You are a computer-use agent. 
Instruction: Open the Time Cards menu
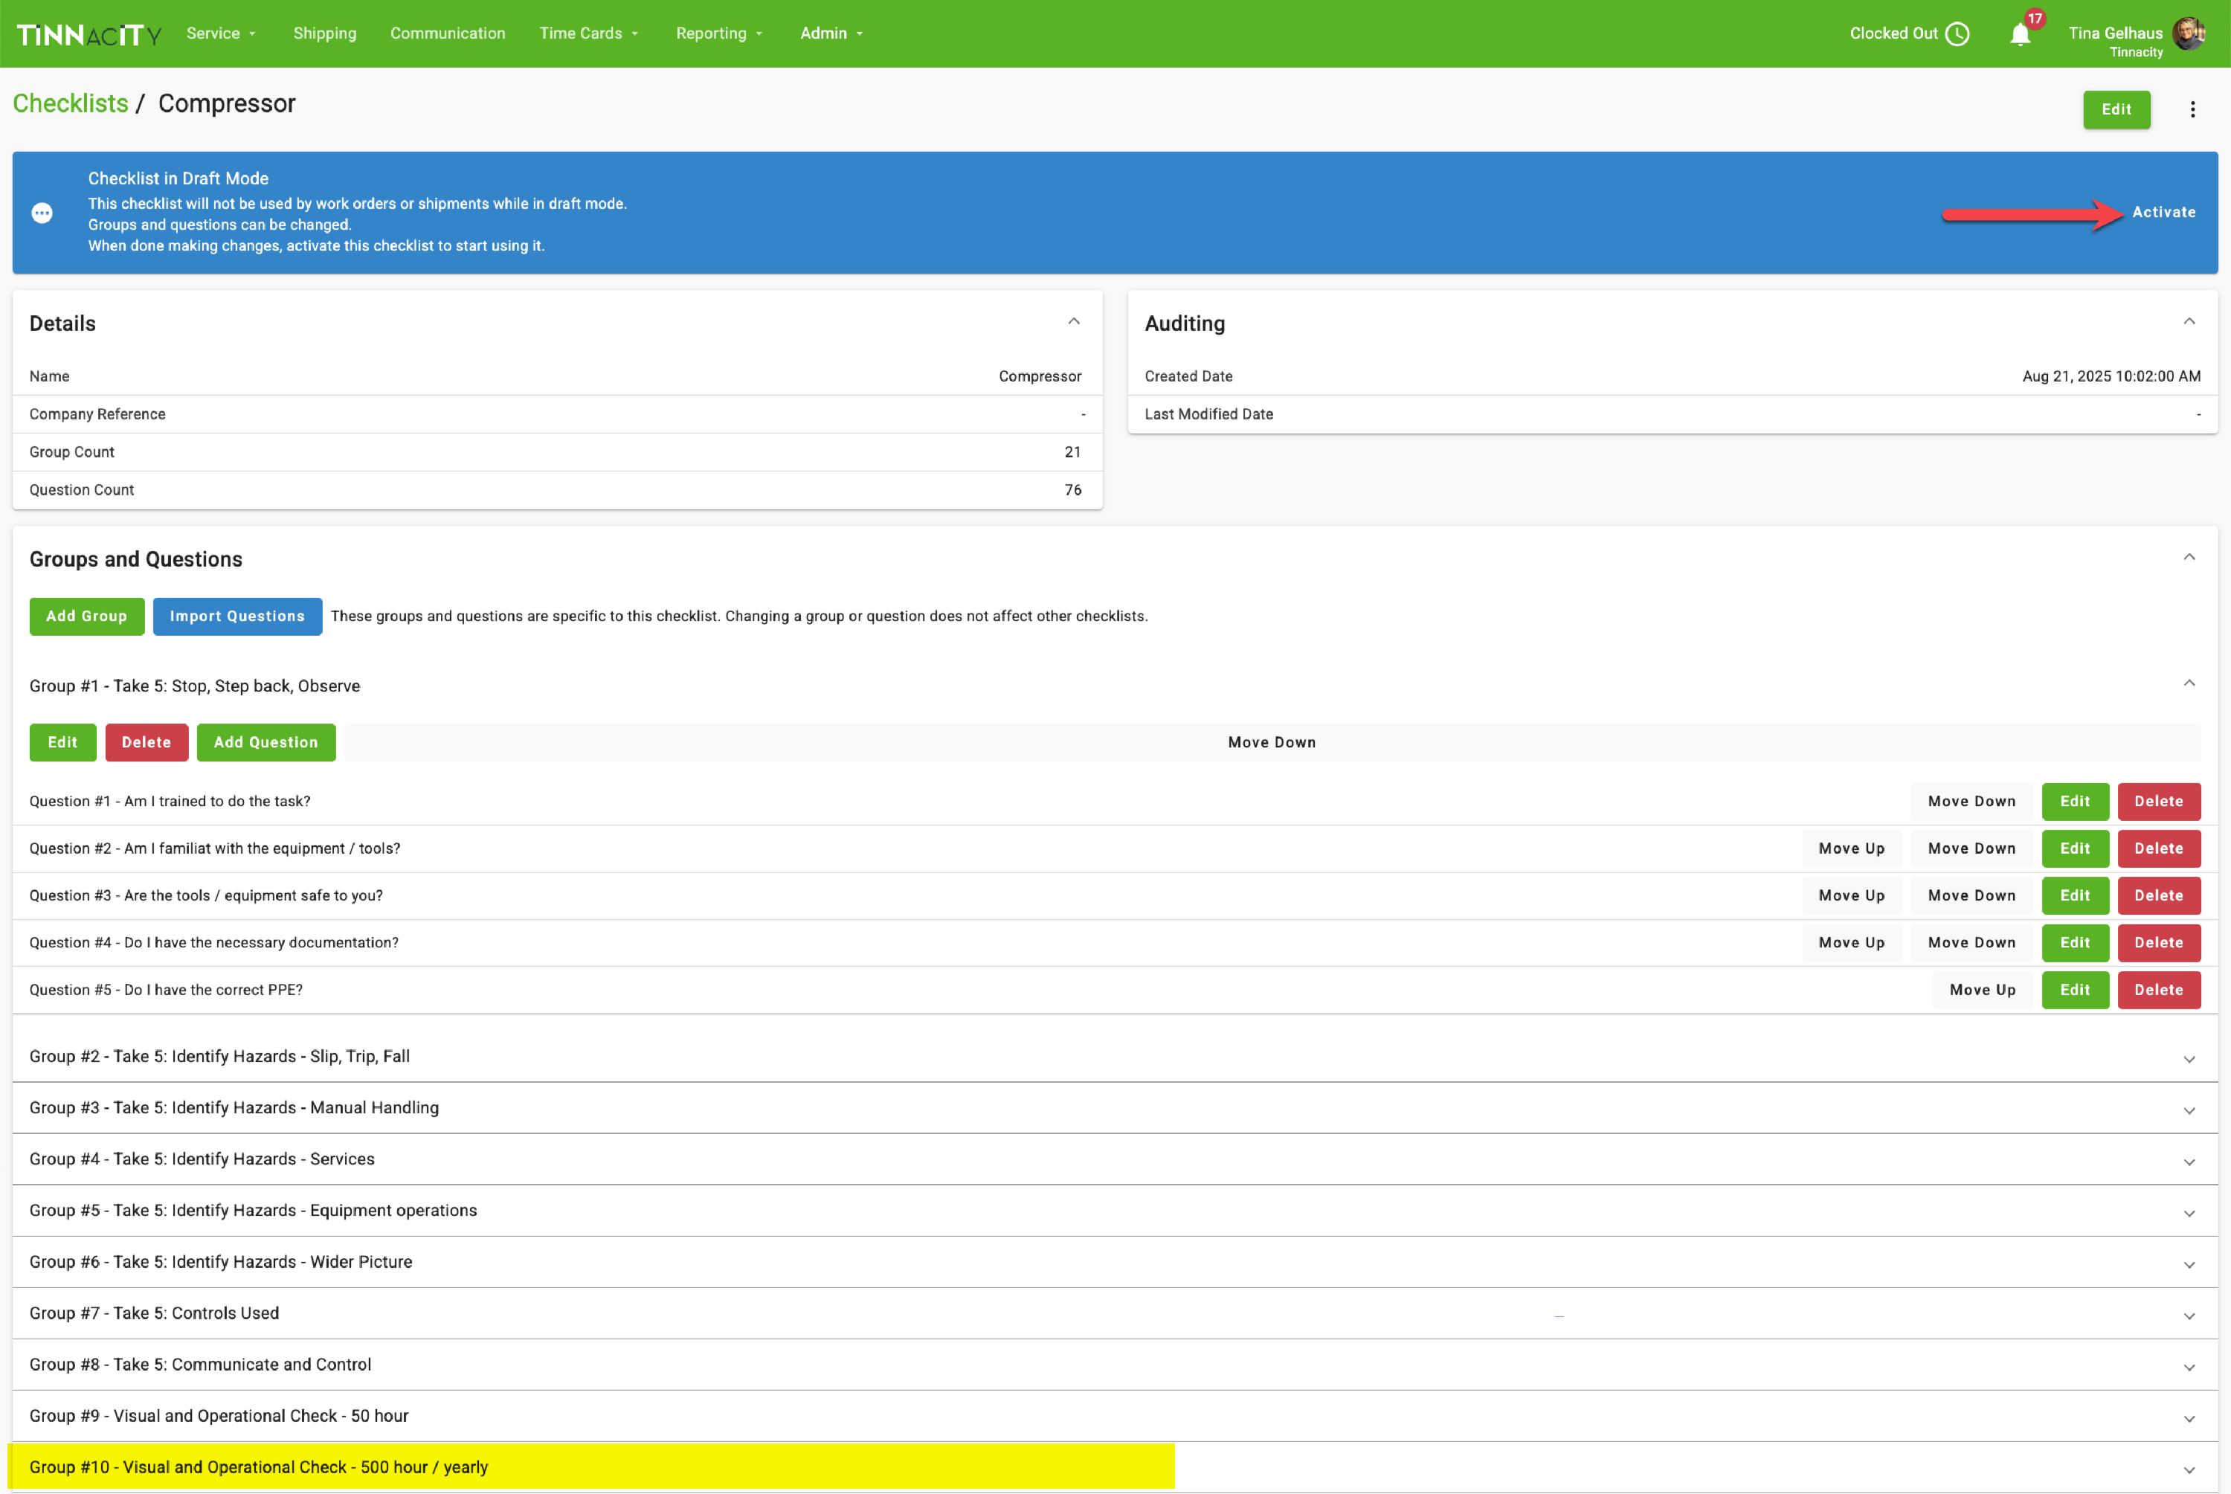tap(589, 33)
